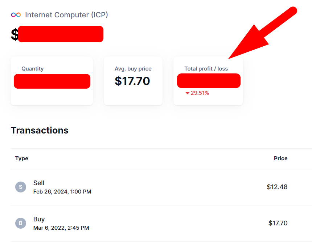Viewport: 312px width, 242px height.
Task: Click the $17.70 buy transaction price
Action: point(278,223)
